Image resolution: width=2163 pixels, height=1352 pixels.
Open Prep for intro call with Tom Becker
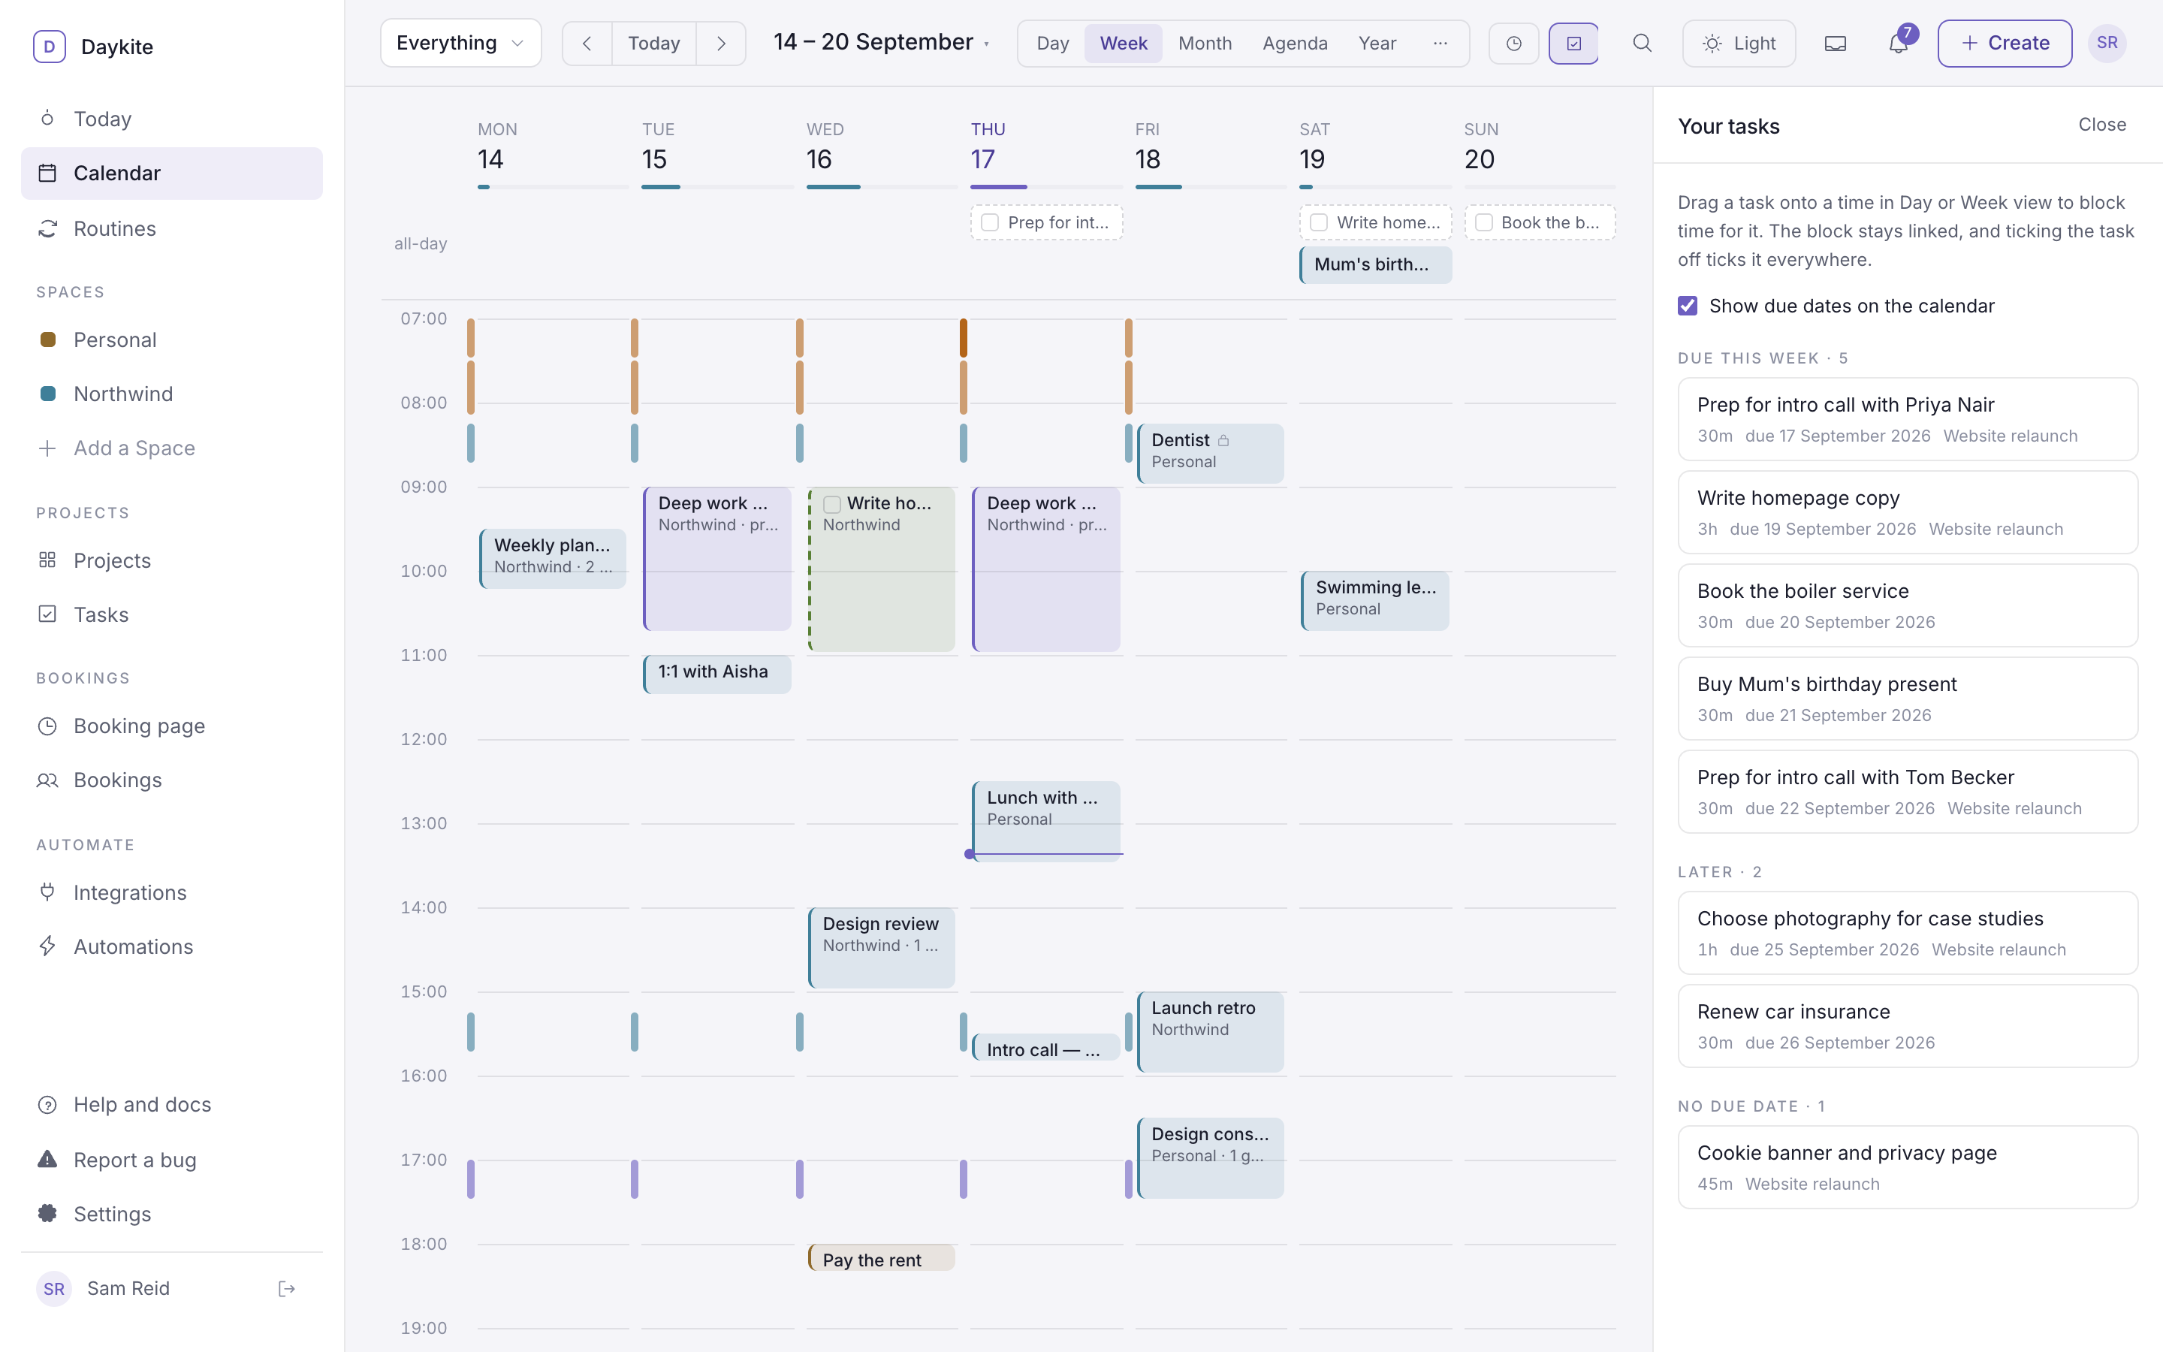(x=1908, y=792)
